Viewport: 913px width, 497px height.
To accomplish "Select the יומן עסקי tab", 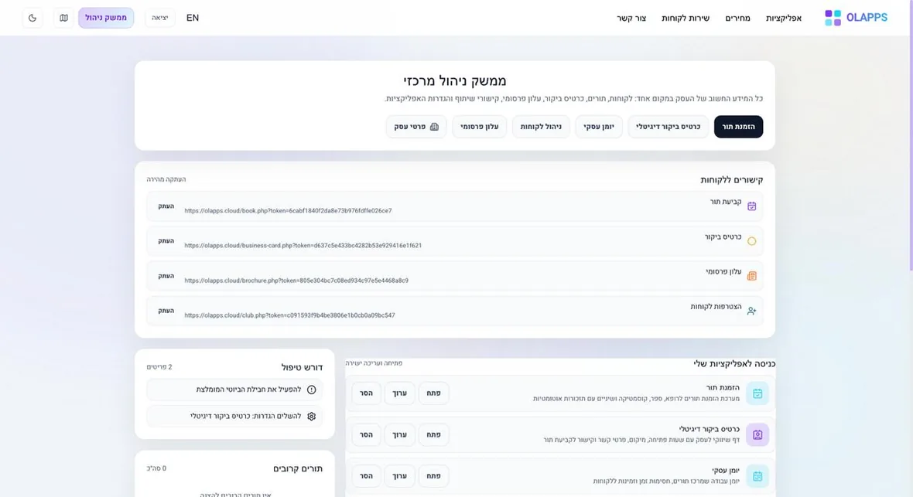I will click(x=599, y=127).
